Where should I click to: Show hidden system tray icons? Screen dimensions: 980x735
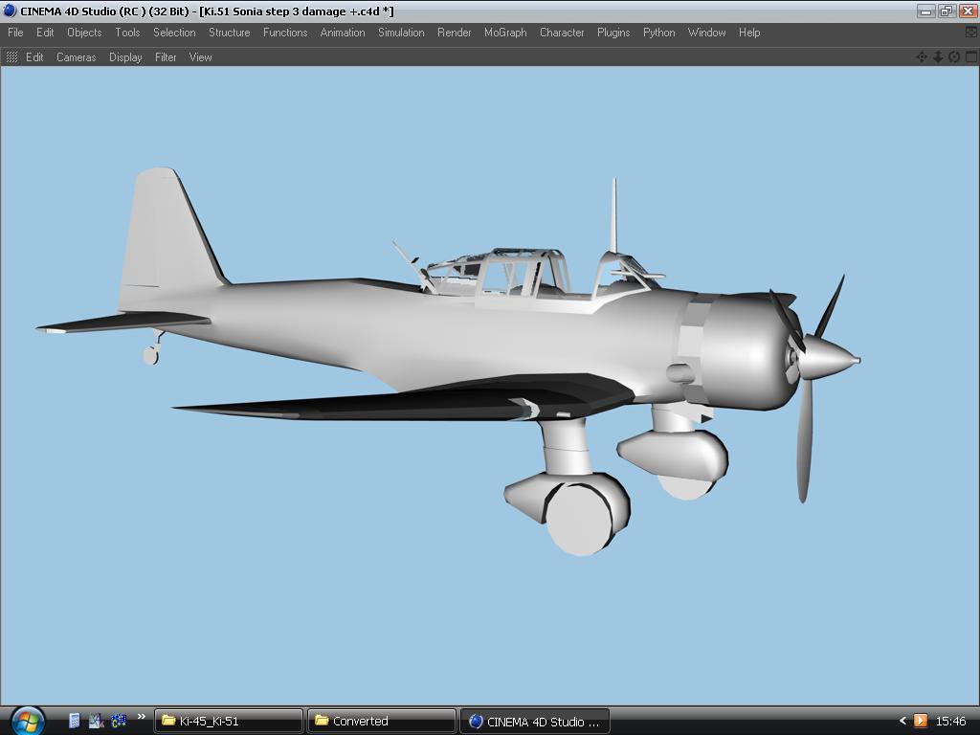point(902,721)
